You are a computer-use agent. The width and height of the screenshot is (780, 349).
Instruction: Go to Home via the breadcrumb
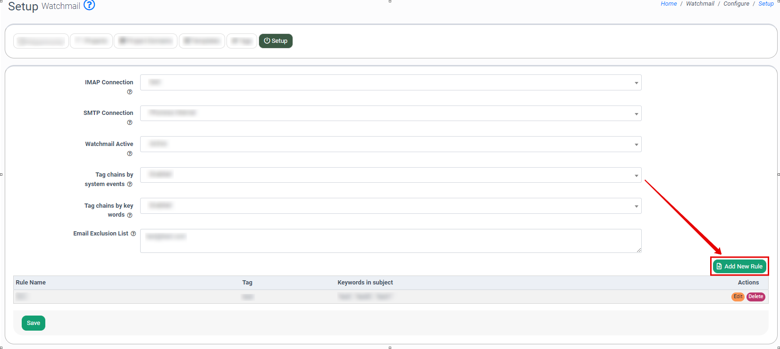669,4
